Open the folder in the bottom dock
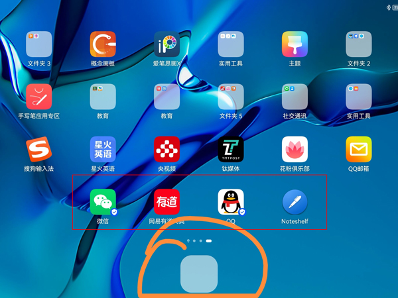 coord(199,274)
